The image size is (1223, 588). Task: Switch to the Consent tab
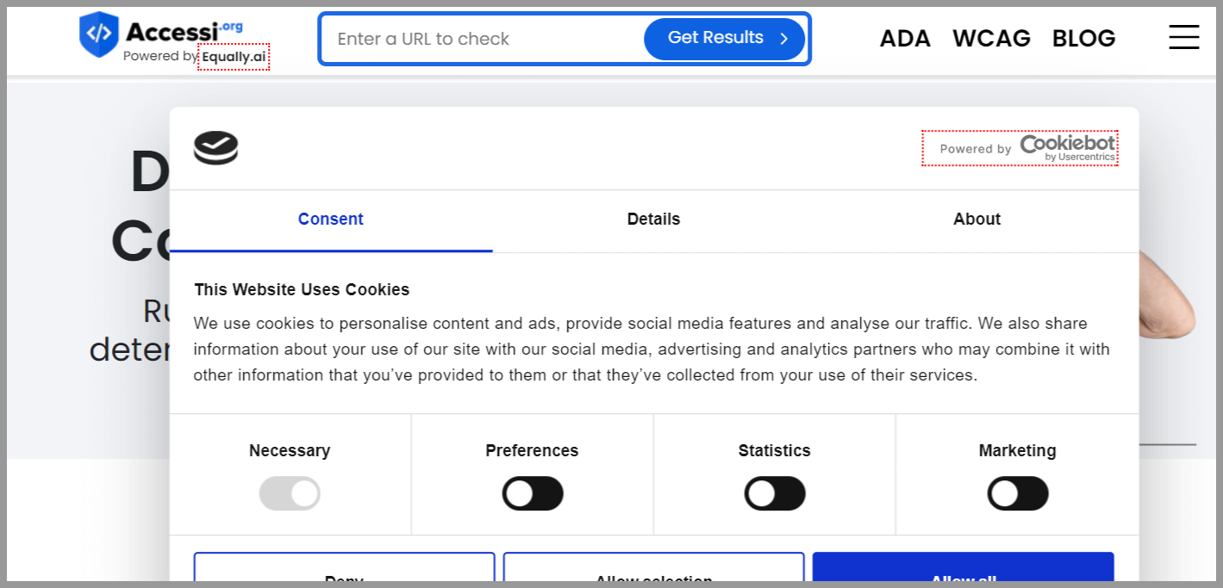pyautogui.click(x=331, y=220)
